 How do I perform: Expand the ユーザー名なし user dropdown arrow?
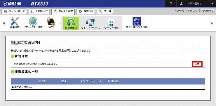(x=212, y=4)
